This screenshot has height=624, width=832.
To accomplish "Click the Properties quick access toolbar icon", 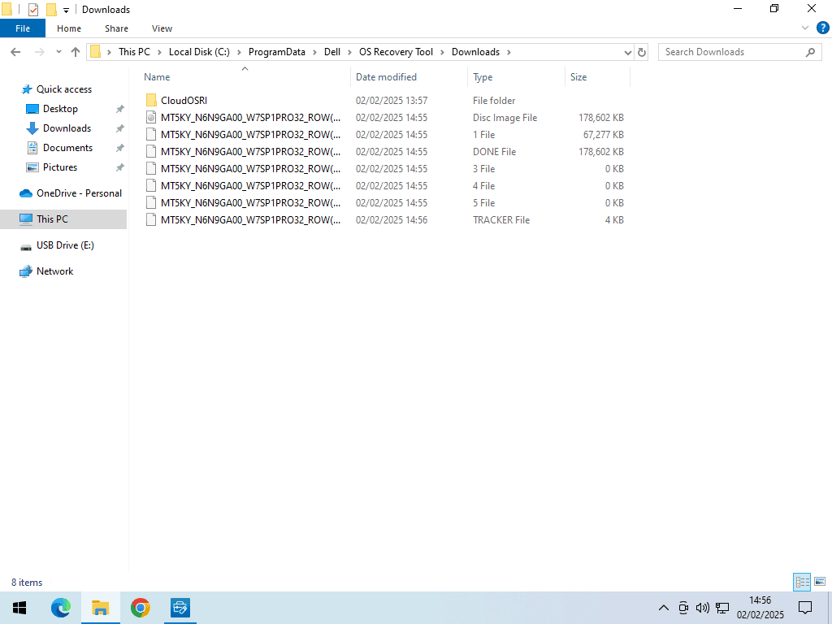I will pyautogui.click(x=33, y=10).
